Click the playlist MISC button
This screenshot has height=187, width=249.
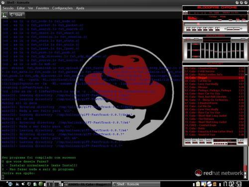point(209,141)
